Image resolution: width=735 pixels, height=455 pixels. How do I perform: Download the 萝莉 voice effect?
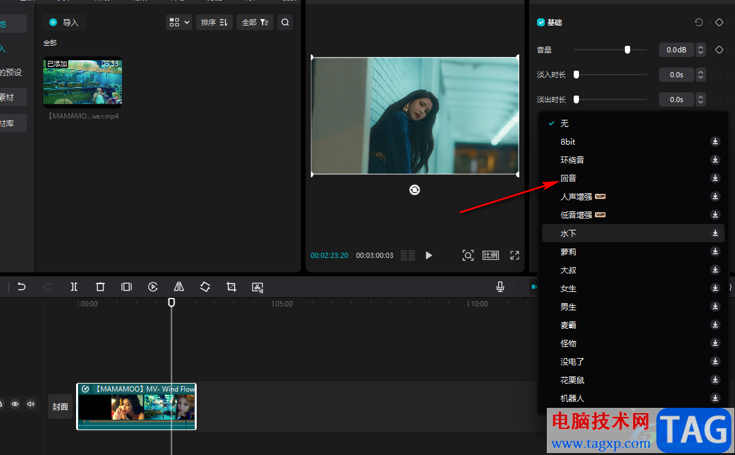point(715,251)
